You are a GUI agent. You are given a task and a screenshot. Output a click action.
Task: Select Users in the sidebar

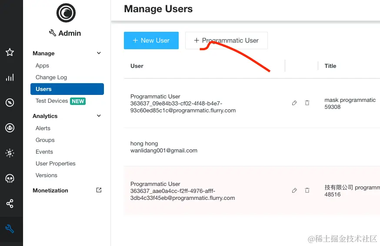point(67,89)
